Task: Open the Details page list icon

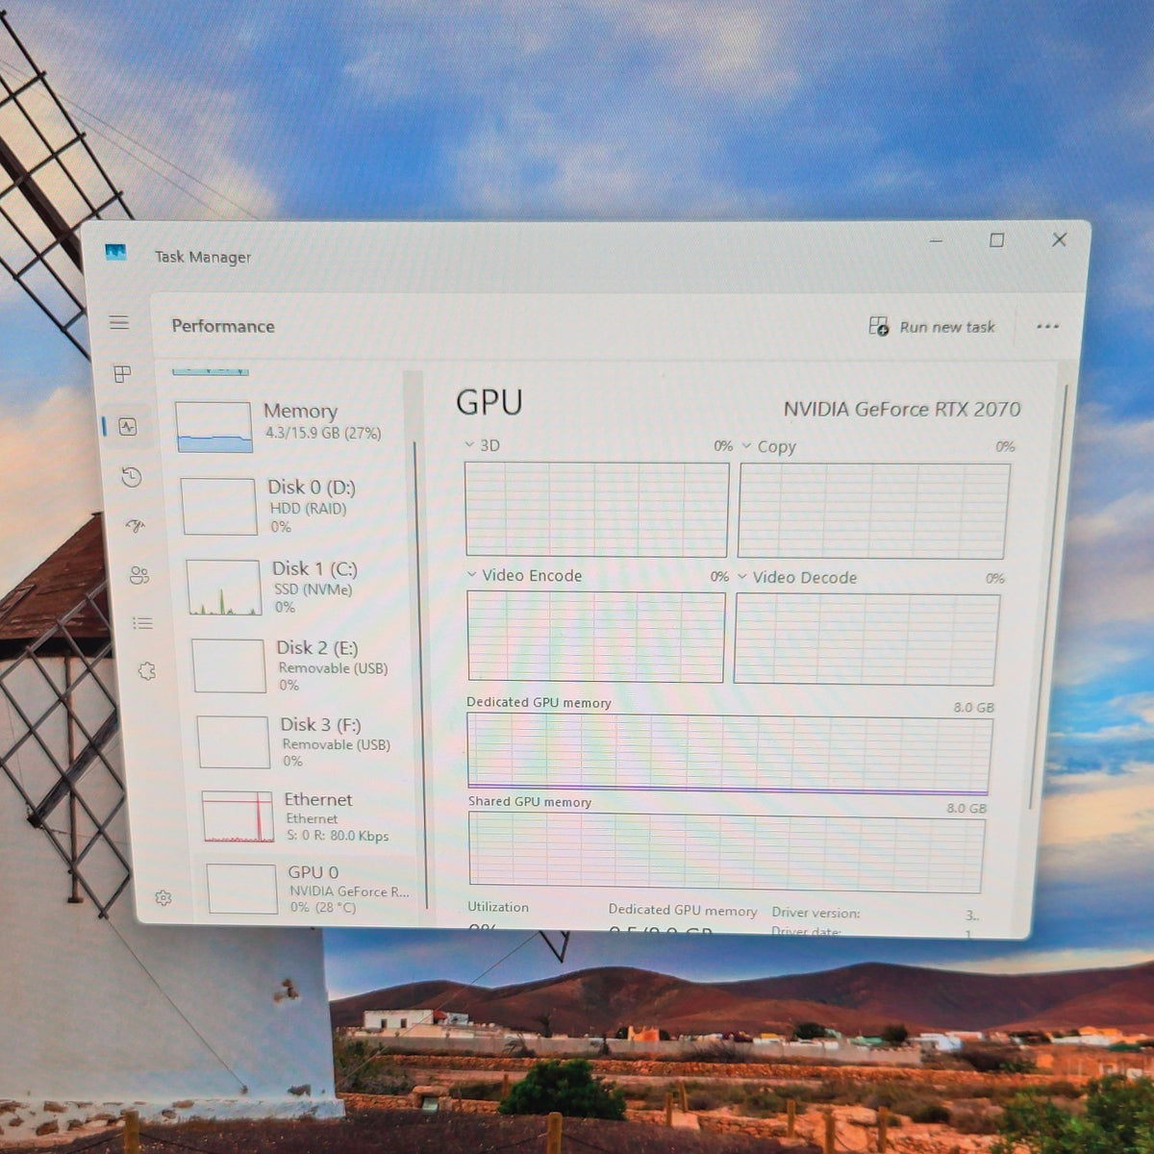Action: pos(142,623)
